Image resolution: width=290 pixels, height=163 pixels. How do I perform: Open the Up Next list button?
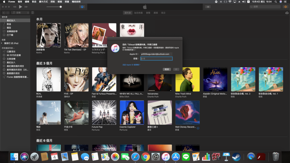208,7
